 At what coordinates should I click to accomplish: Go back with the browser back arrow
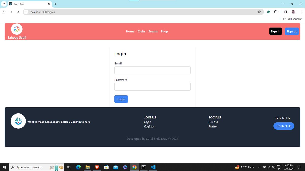click(4, 12)
